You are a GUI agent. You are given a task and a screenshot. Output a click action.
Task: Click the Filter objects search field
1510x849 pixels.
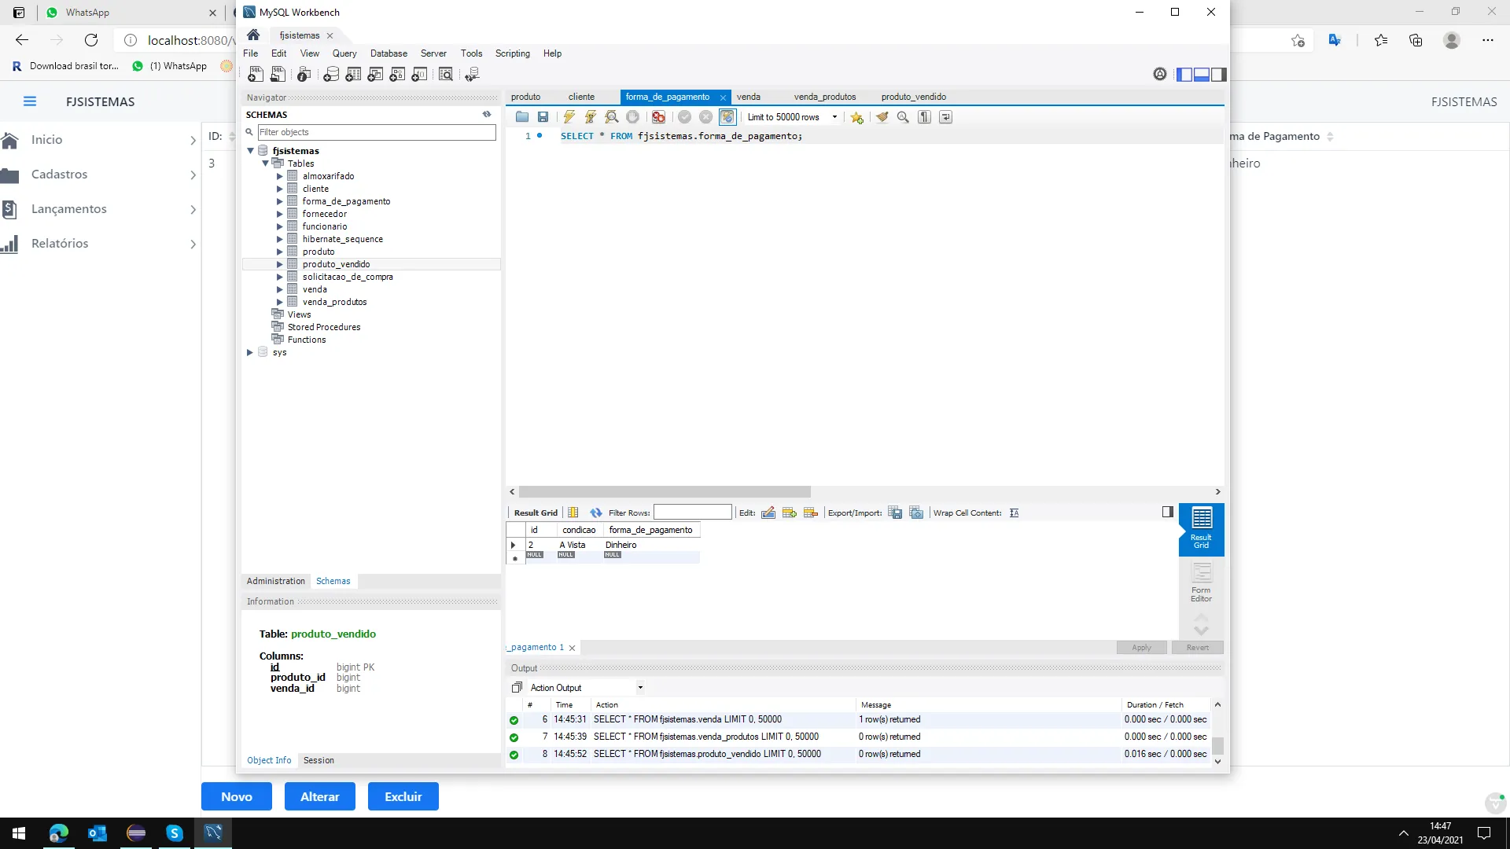tap(376, 132)
